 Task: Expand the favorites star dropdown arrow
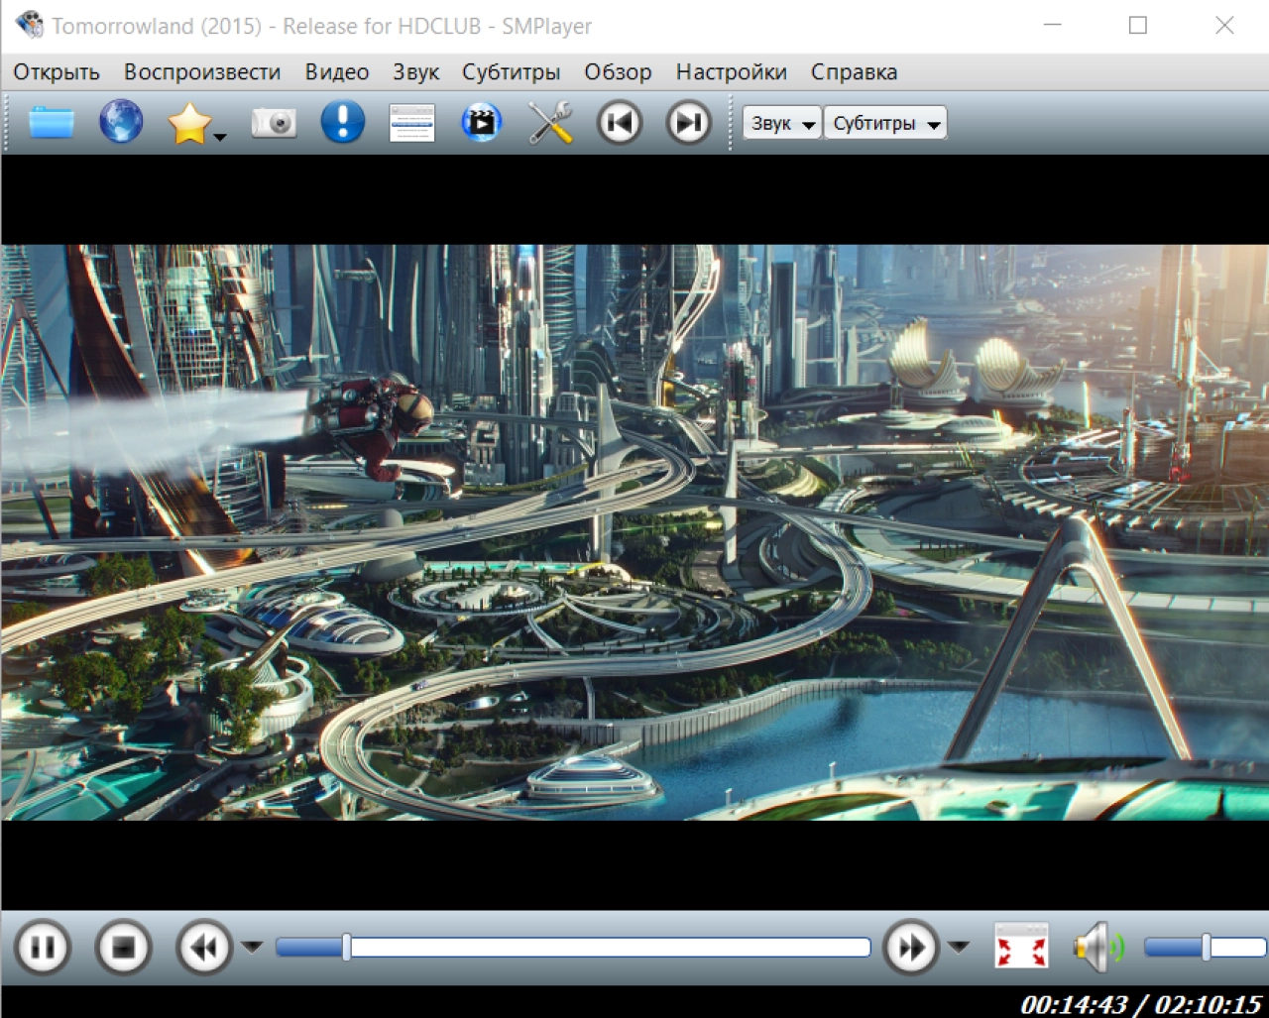pyautogui.click(x=220, y=137)
